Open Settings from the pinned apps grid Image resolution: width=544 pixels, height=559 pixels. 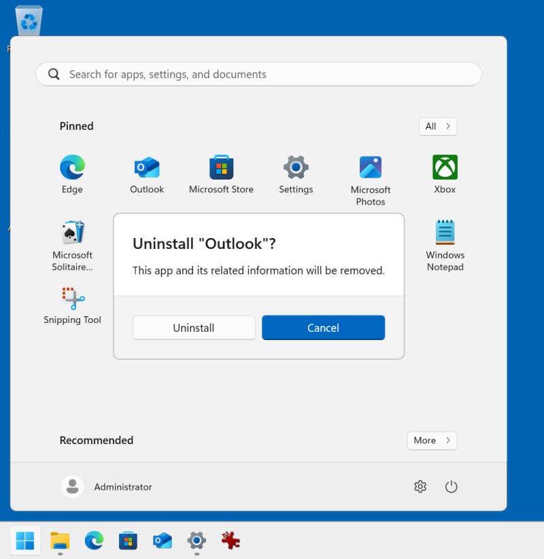tap(296, 167)
